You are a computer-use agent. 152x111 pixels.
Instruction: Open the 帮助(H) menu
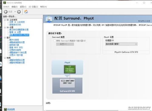pyautogui.click(x=43, y=7)
